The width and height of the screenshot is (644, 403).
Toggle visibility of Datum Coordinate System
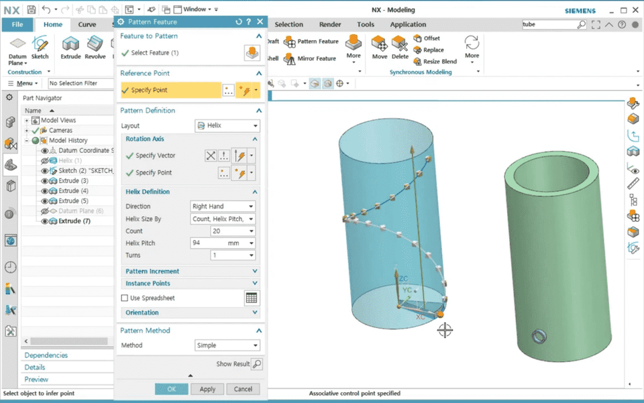pyautogui.click(x=44, y=151)
